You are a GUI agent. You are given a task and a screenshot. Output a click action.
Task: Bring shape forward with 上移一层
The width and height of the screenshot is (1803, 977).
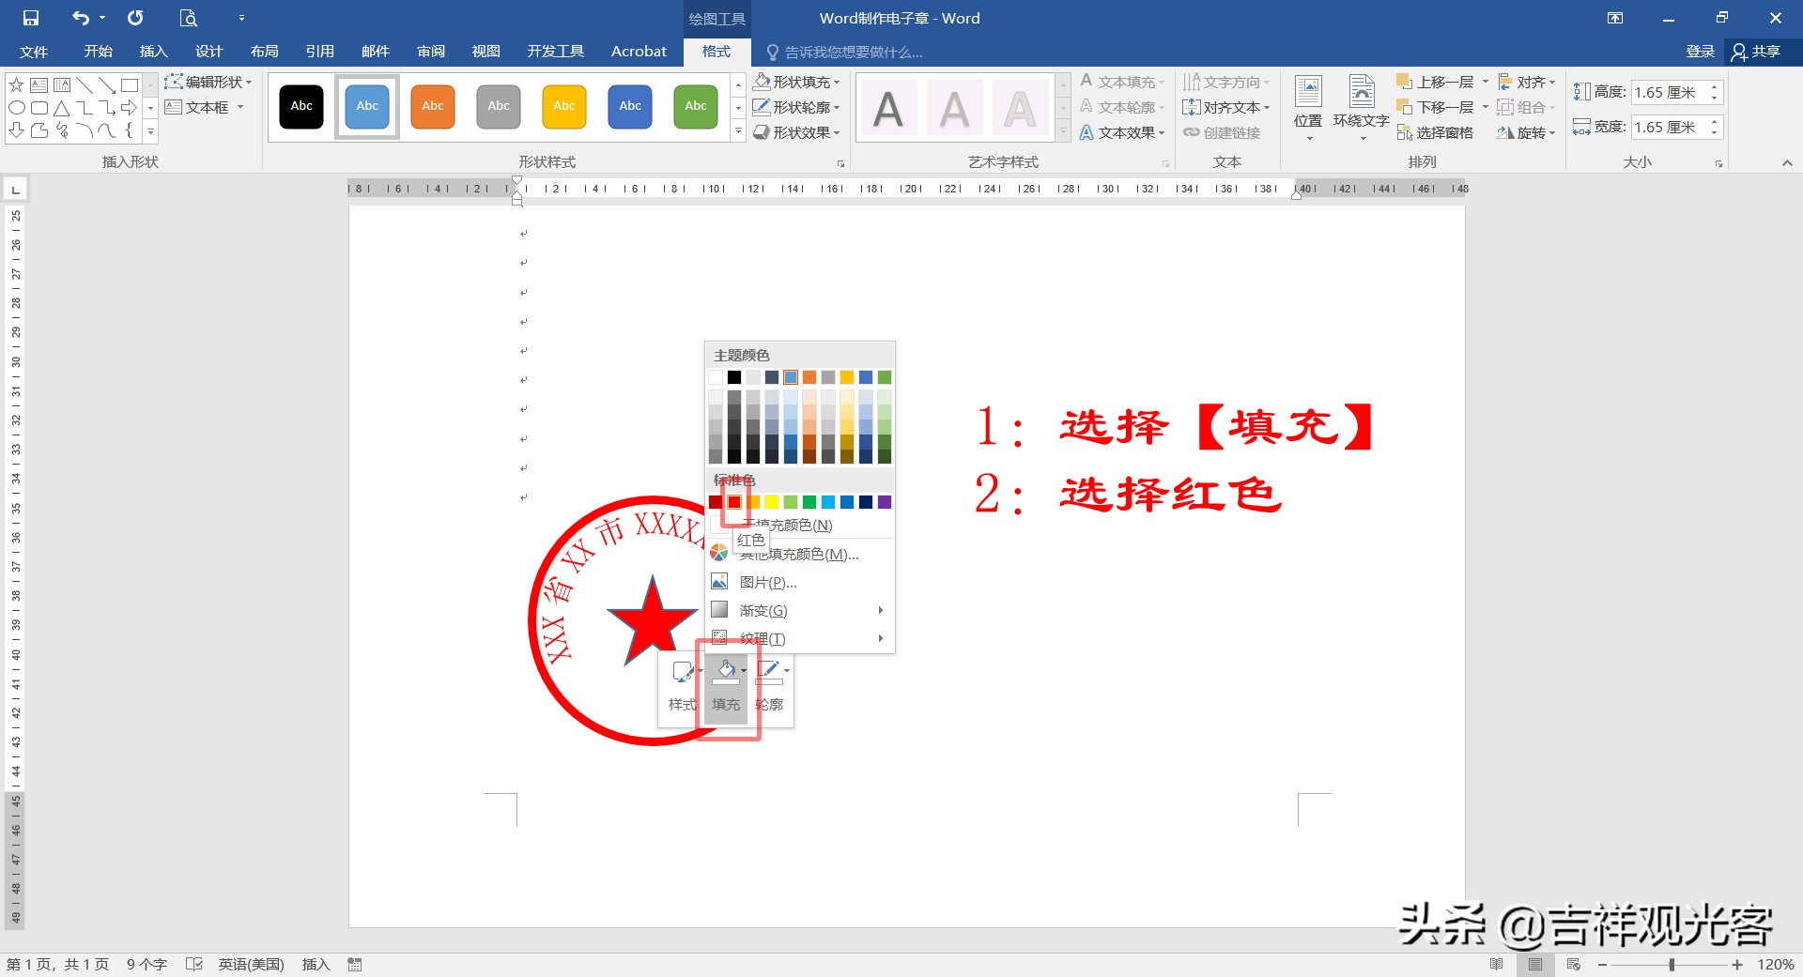[1436, 82]
